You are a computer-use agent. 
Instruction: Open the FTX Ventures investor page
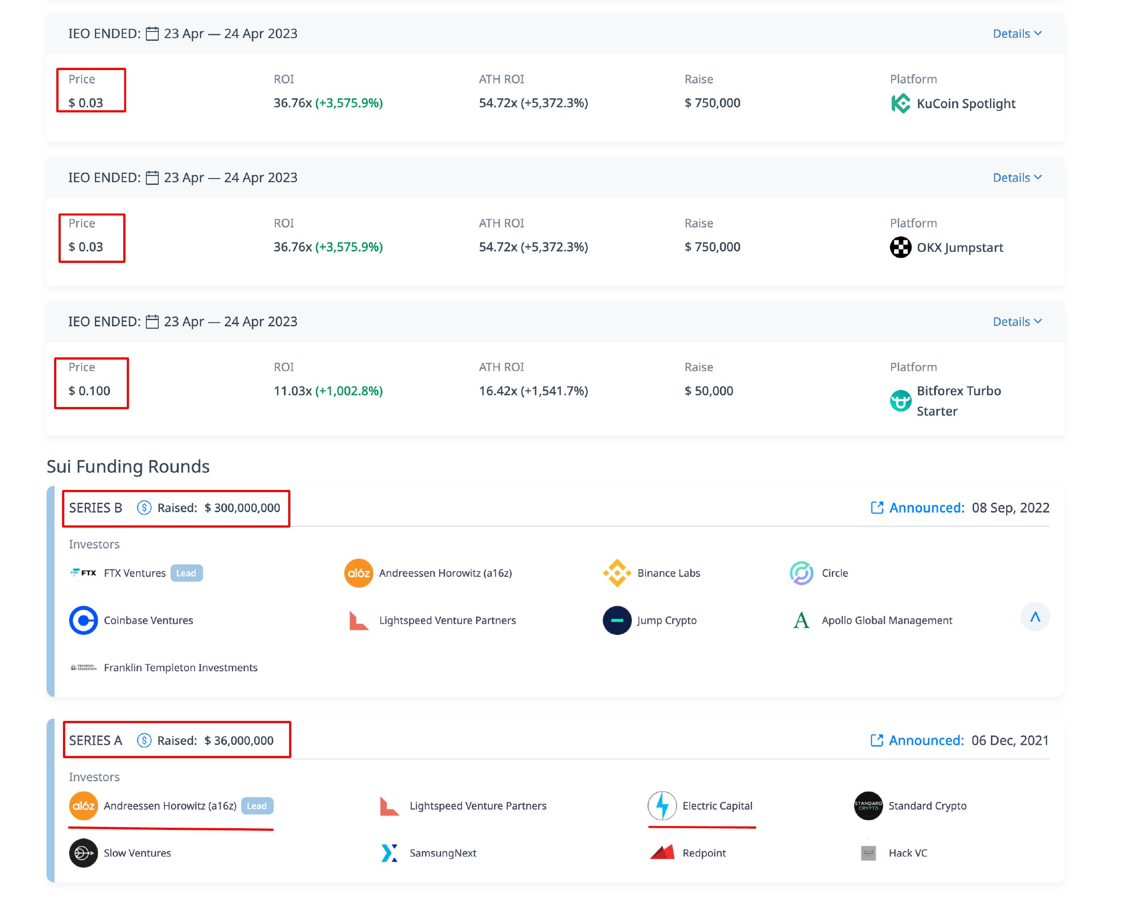point(135,573)
